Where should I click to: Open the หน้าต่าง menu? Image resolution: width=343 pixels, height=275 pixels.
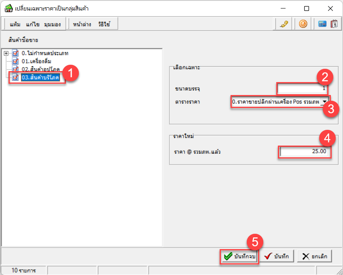tap(82, 24)
